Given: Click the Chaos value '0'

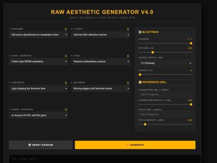Looking at the screenshot, I should tap(191, 70).
